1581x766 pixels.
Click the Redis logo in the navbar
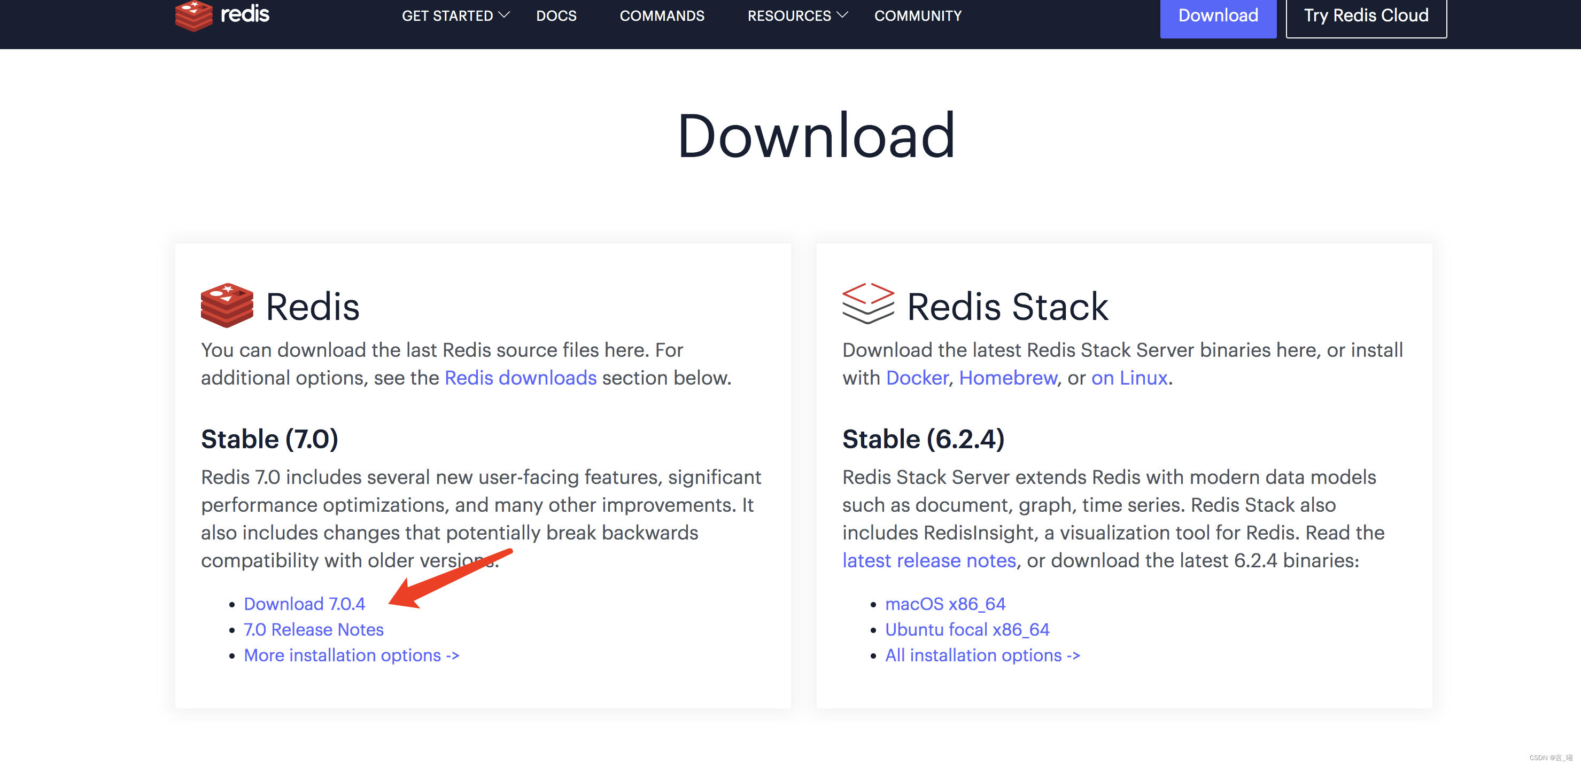coord(222,15)
